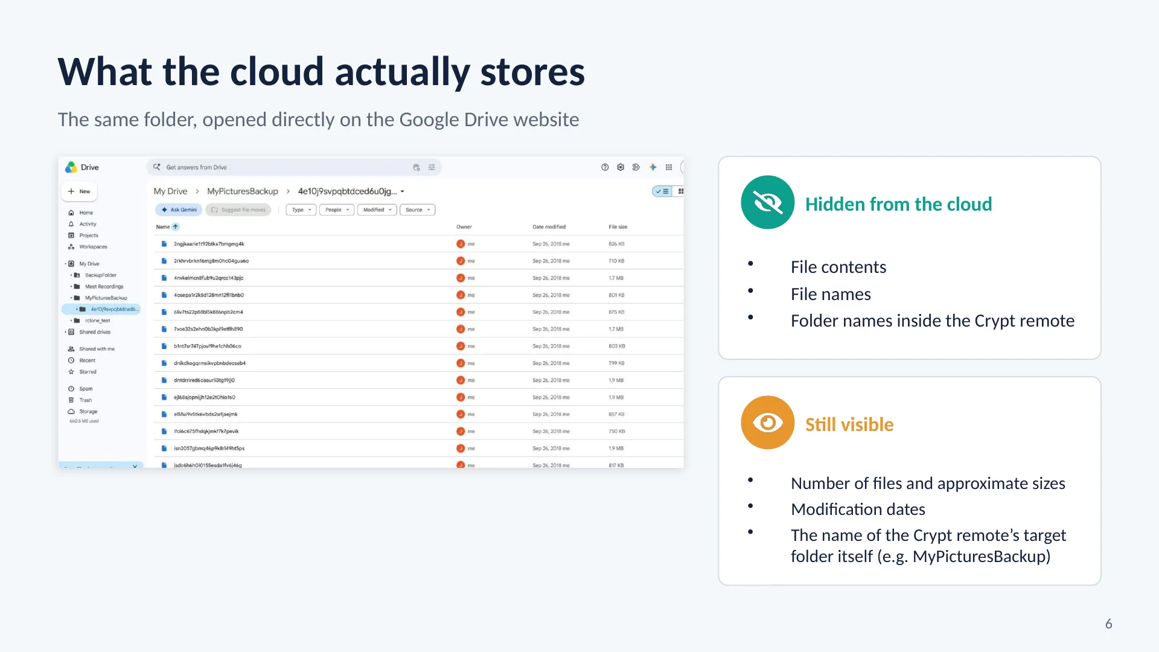Go to MyPicturesBackup breadcrumb
This screenshot has width=1159, height=652.
click(243, 191)
